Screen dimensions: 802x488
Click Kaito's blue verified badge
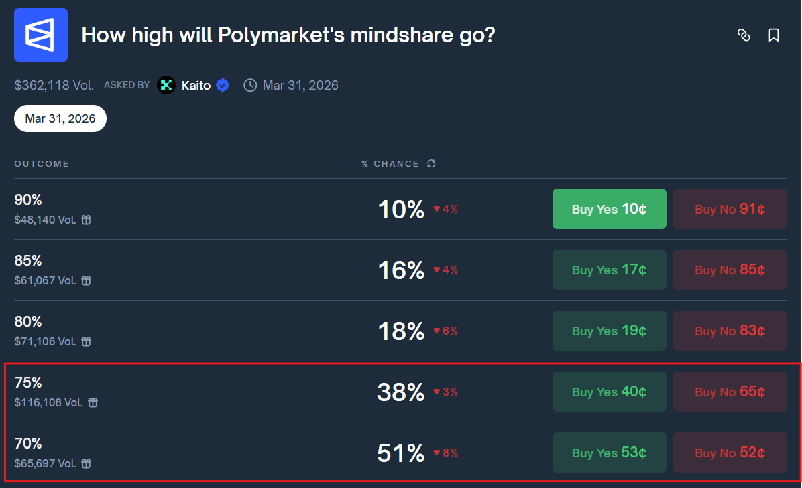point(223,85)
